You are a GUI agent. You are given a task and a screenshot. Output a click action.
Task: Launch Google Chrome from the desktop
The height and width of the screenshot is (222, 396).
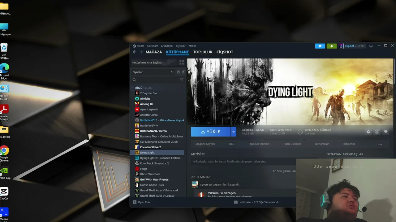tap(4, 154)
